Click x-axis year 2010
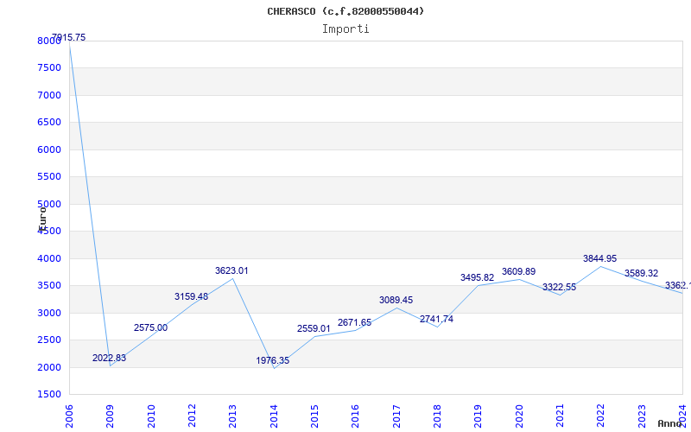The width and height of the screenshot is (691, 432). [151, 416]
